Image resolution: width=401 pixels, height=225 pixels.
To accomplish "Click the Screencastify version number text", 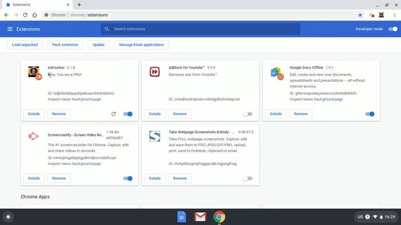I will [114, 135].
